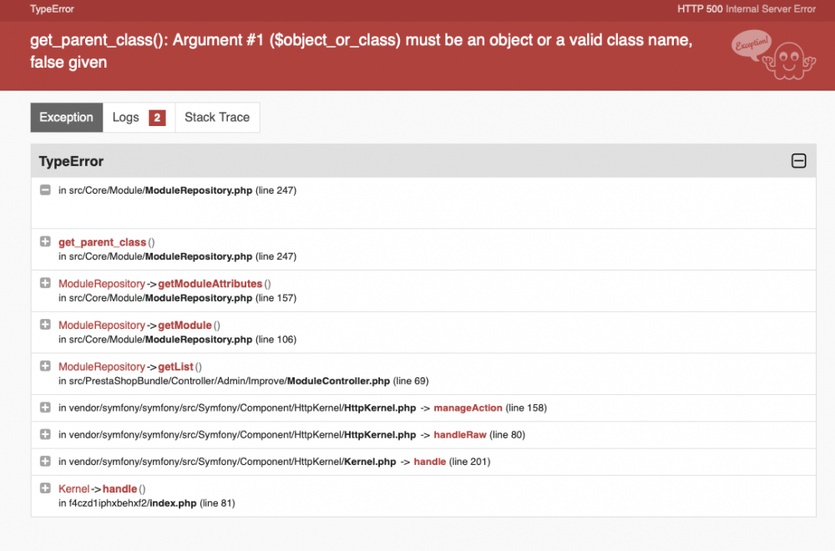Click the get_parent_class function link

[x=102, y=242]
